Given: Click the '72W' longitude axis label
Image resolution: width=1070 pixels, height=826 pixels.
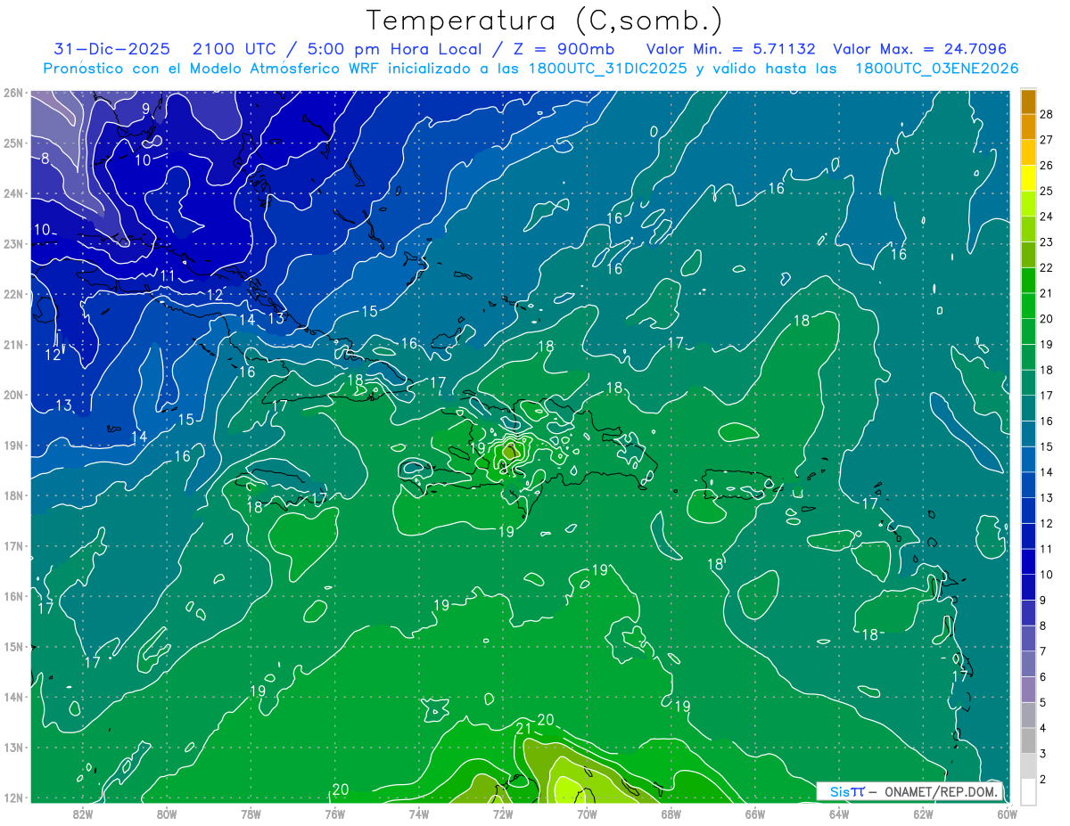Looking at the screenshot, I should [503, 814].
